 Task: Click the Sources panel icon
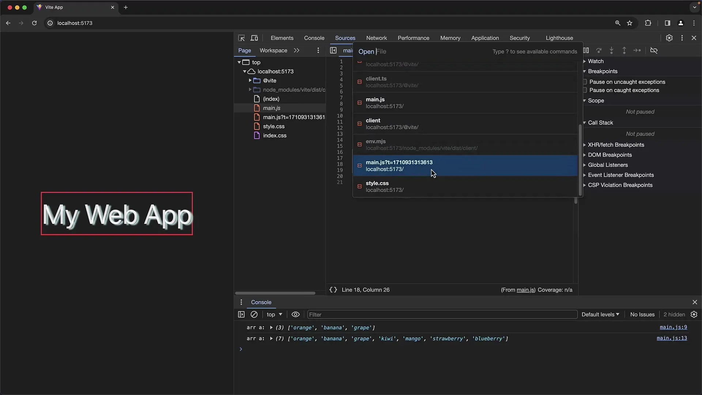pyautogui.click(x=345, y=38)
